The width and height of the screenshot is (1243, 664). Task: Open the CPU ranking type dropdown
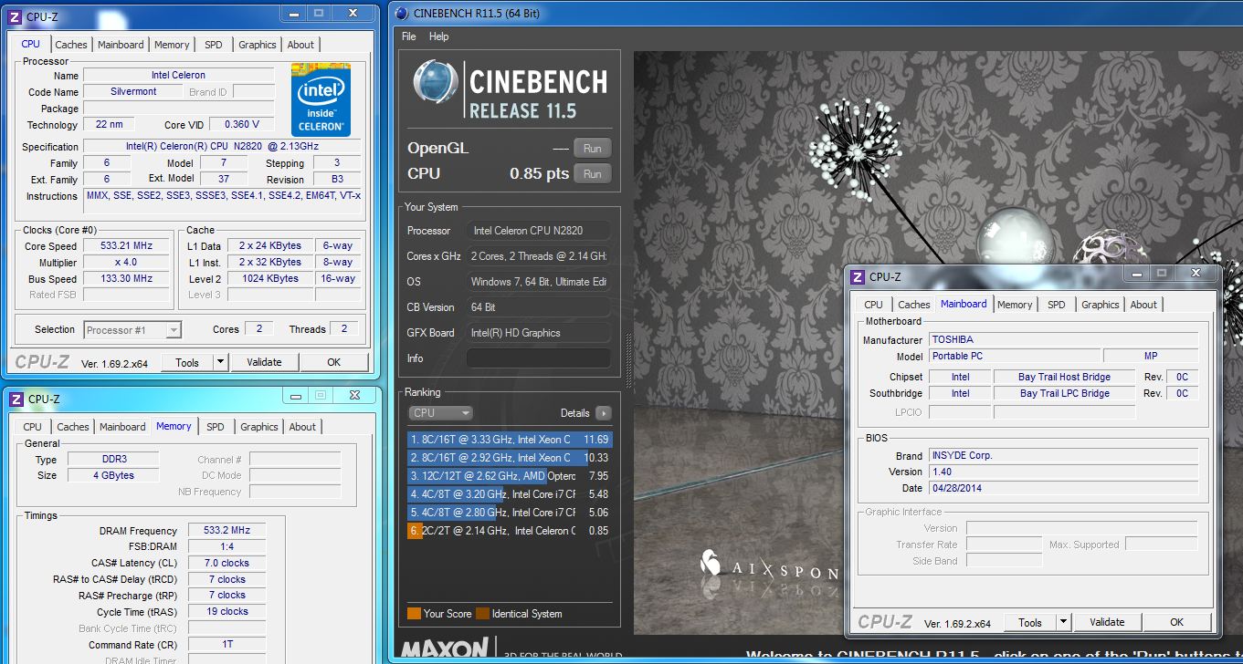pos(440,413)
